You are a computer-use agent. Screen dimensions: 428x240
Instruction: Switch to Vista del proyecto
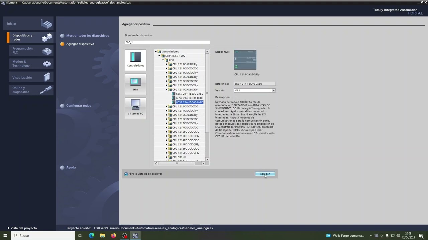[x=24, y=228]
